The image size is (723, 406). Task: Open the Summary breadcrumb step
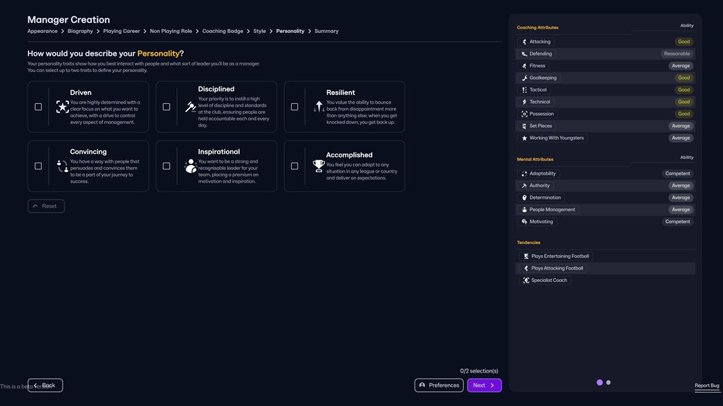(326, 31)
